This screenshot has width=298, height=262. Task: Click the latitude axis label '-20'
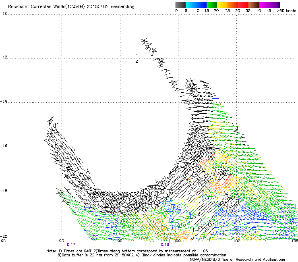click(x=4, y=236)
